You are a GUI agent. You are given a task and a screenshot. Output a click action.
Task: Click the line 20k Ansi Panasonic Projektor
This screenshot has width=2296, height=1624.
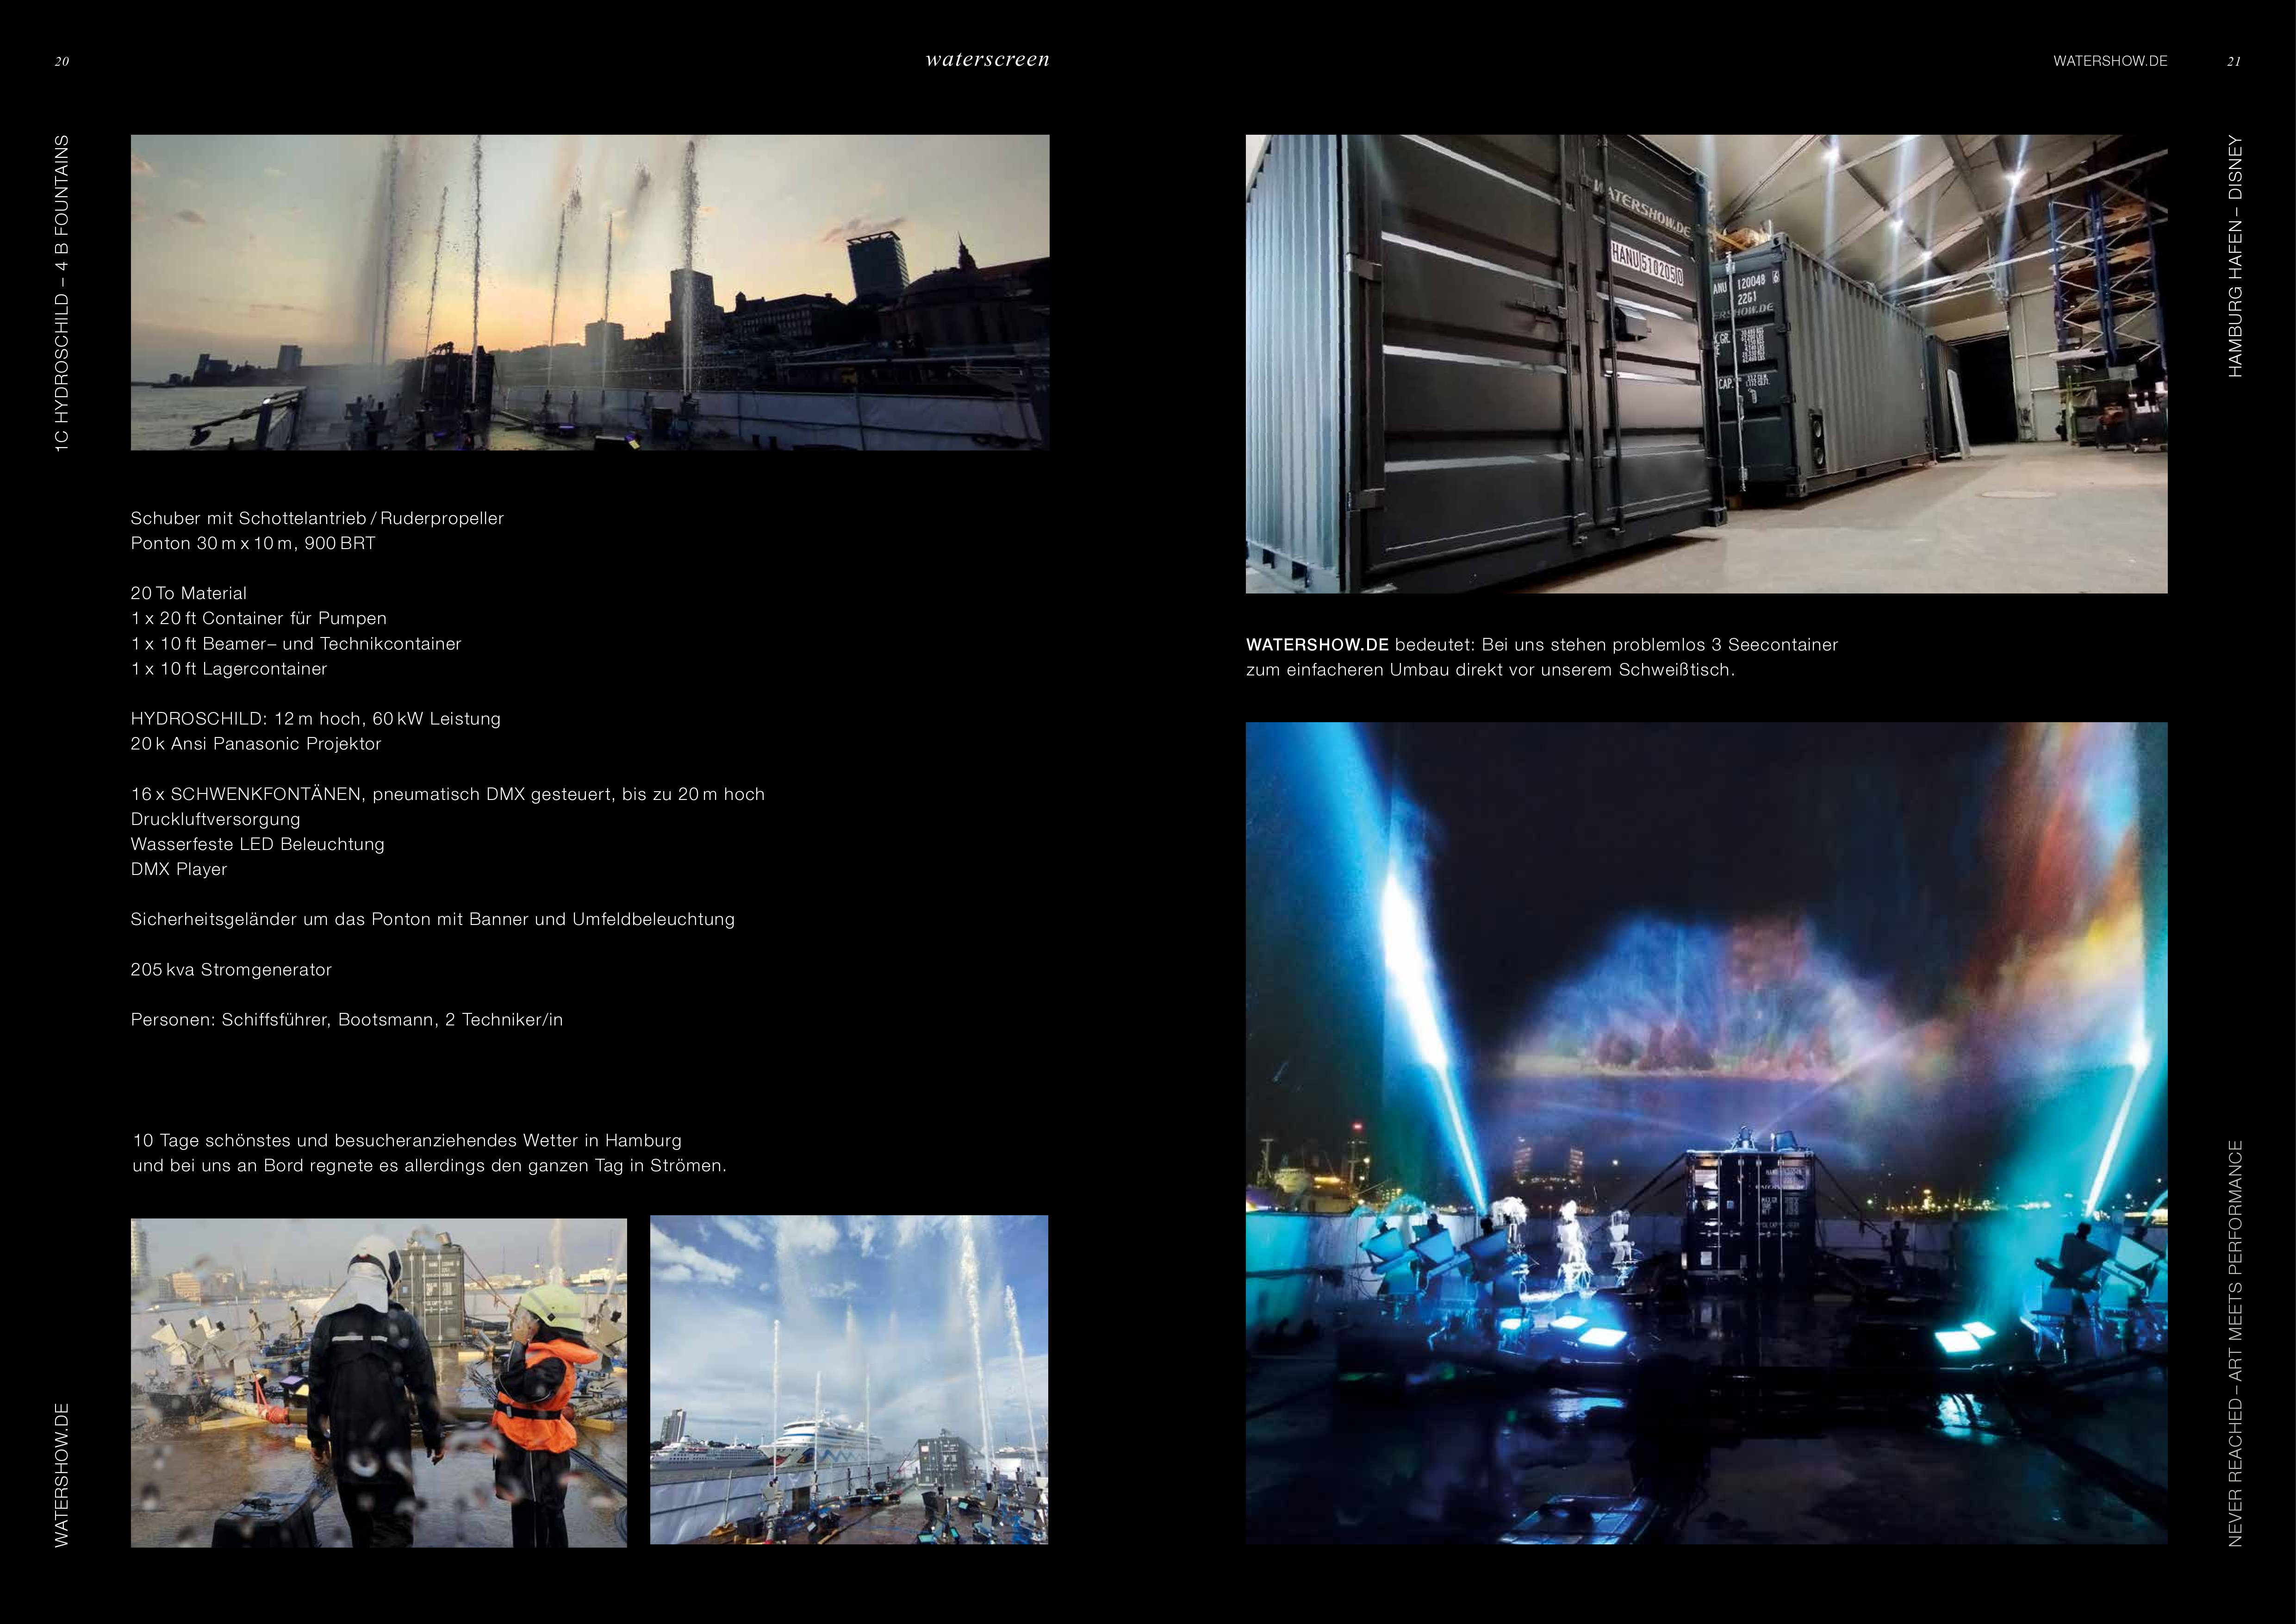[x=256, y=744]
